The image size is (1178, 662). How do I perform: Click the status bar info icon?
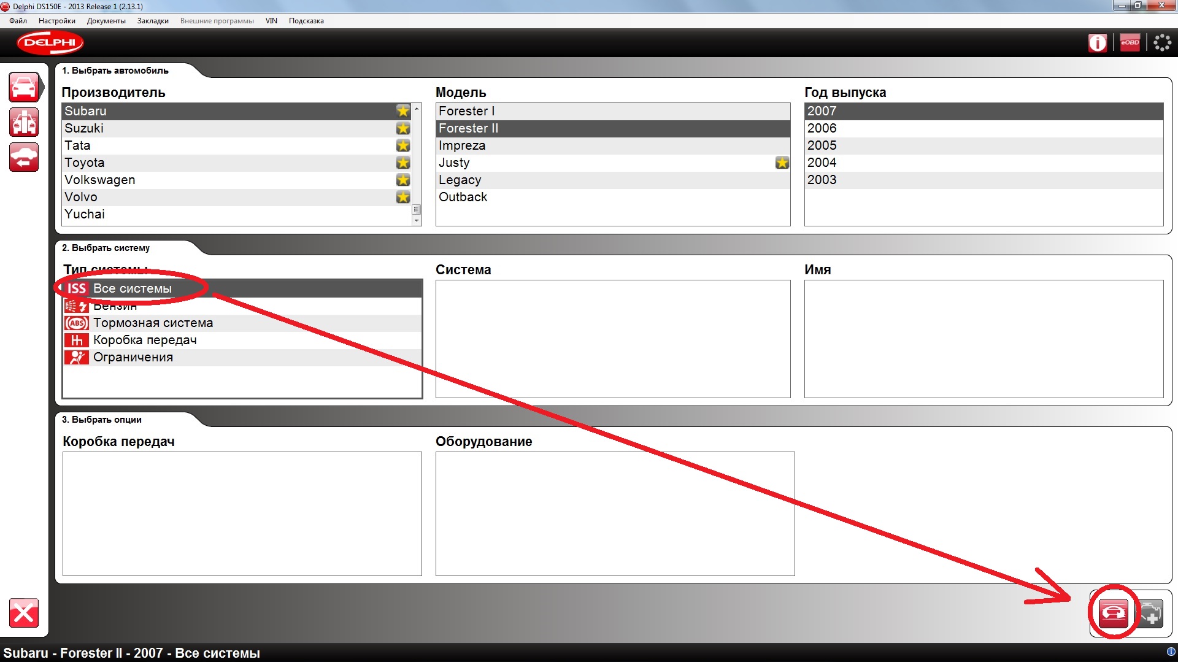pos(1171,652)
